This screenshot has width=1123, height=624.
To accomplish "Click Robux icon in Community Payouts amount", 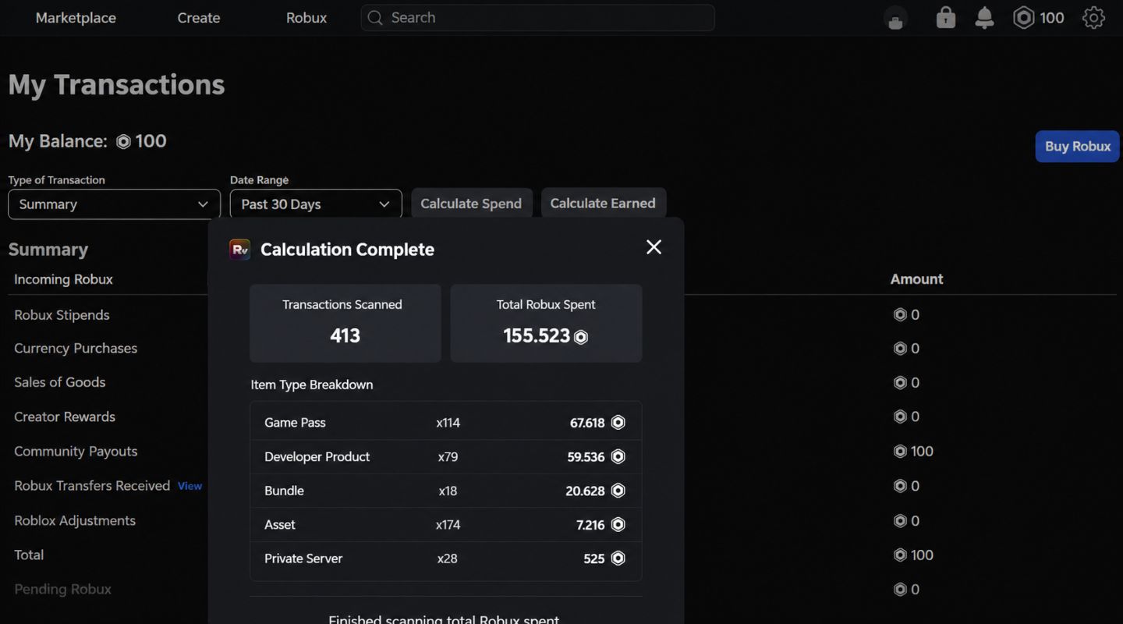I will click(900, 451).
